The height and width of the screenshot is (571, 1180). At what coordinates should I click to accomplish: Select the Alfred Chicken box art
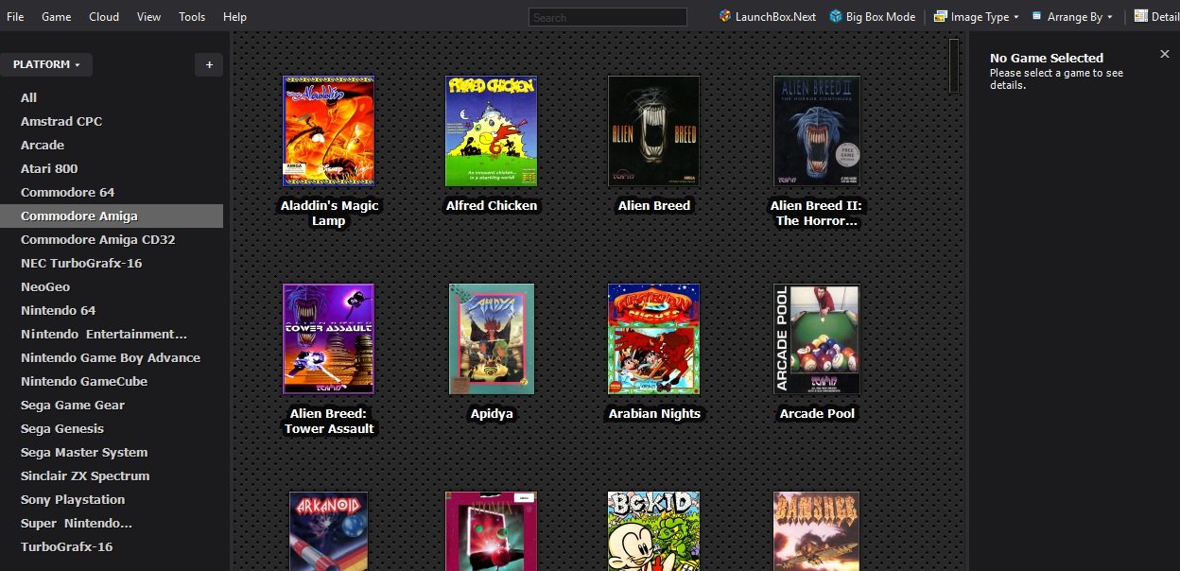(492, 131)
